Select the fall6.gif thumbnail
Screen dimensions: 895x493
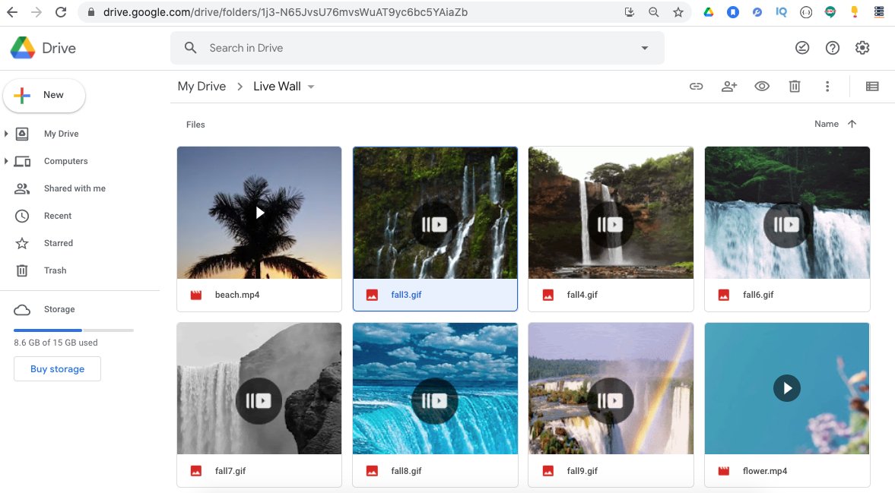(787, 213)
